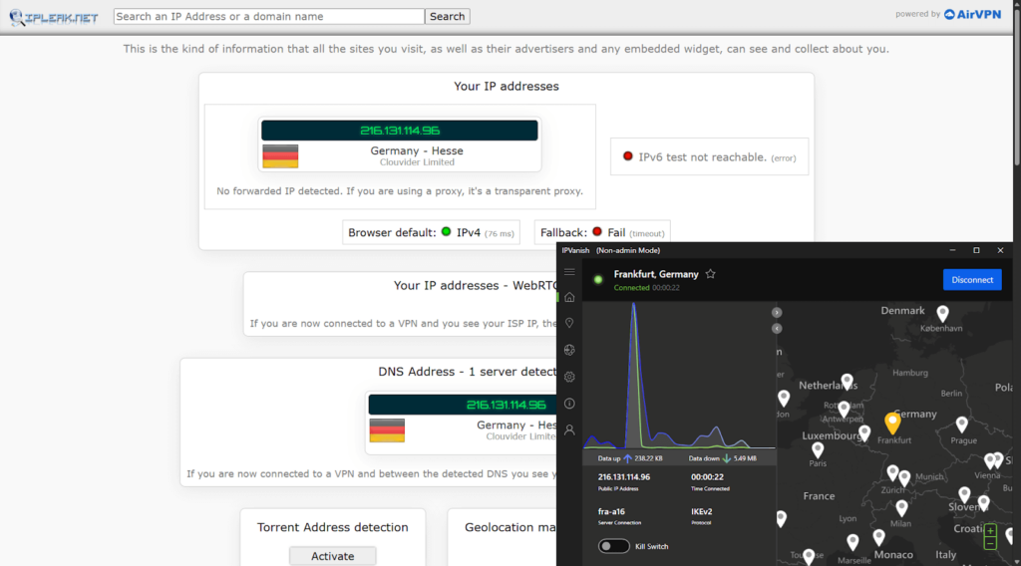Open the Locations pin sidebar icon in IPVanish
Screen dimensions: 1021x566
569,323
